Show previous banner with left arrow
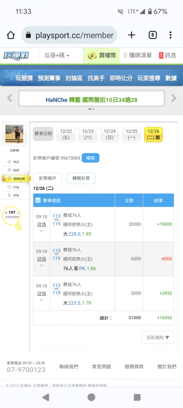 (10, 98)
